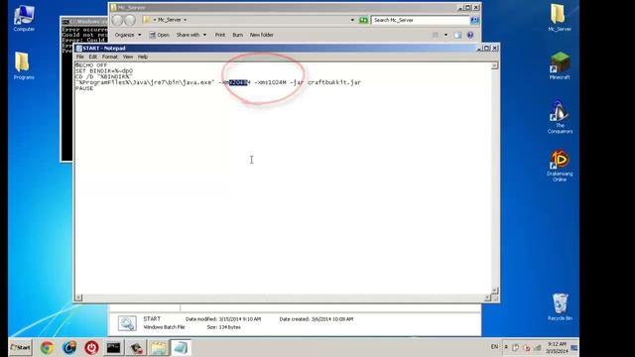Image resolution: width=635 pixels, height=357 pixels.
Task: Launch the Minecraft desktop shortcut
Action: (x=560, y=65)
